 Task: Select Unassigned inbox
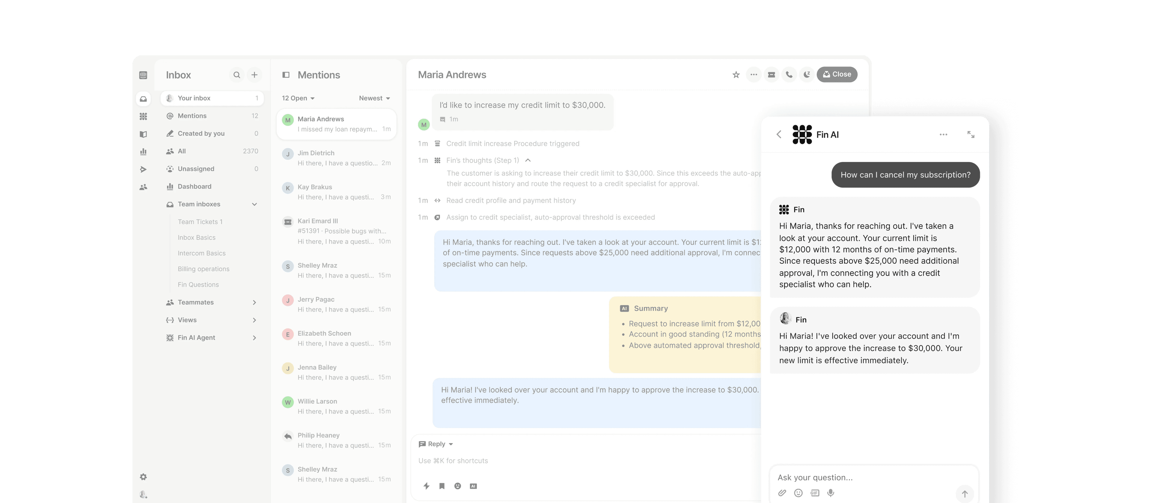(212, 169)
